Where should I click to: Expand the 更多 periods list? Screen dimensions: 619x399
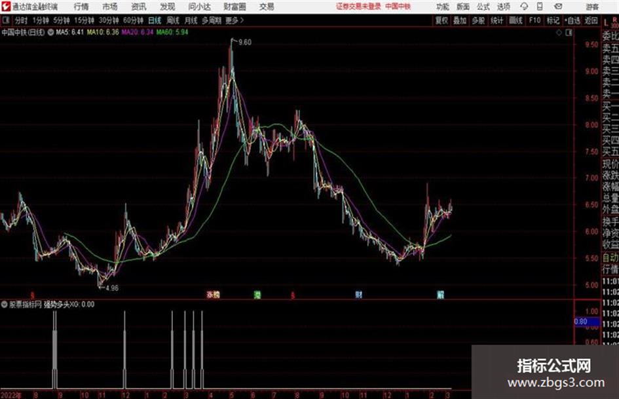point(234,20)
